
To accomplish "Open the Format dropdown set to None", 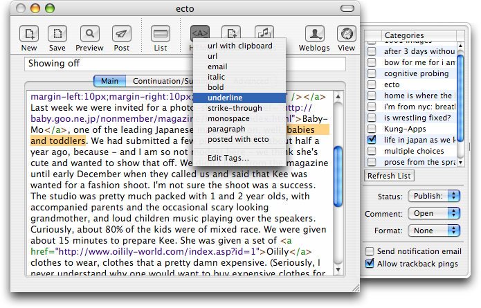I will [x=434, y=230].
